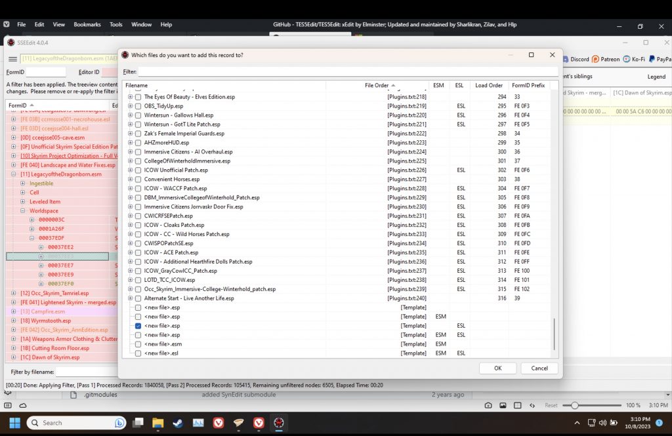Screen dimensions: 672x436
Task: Open File Explorer from the taskbar
Action: 158,423
